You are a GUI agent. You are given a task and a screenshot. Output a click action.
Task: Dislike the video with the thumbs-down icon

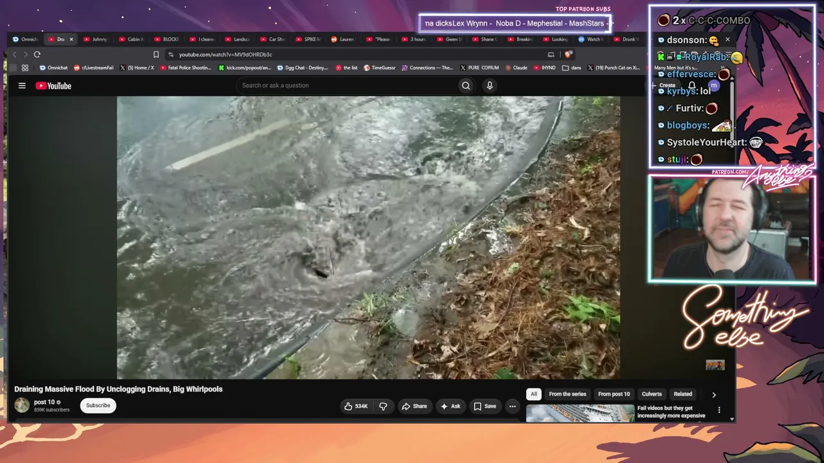point(383,406)
